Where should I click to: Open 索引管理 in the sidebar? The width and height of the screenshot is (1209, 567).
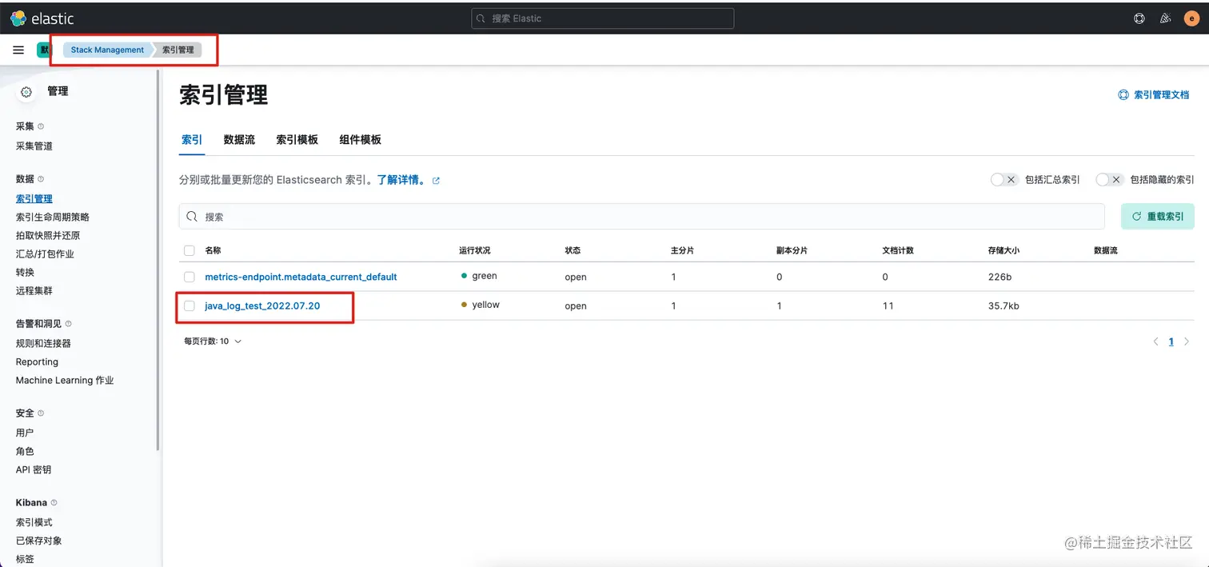click(x=34, y=199)
